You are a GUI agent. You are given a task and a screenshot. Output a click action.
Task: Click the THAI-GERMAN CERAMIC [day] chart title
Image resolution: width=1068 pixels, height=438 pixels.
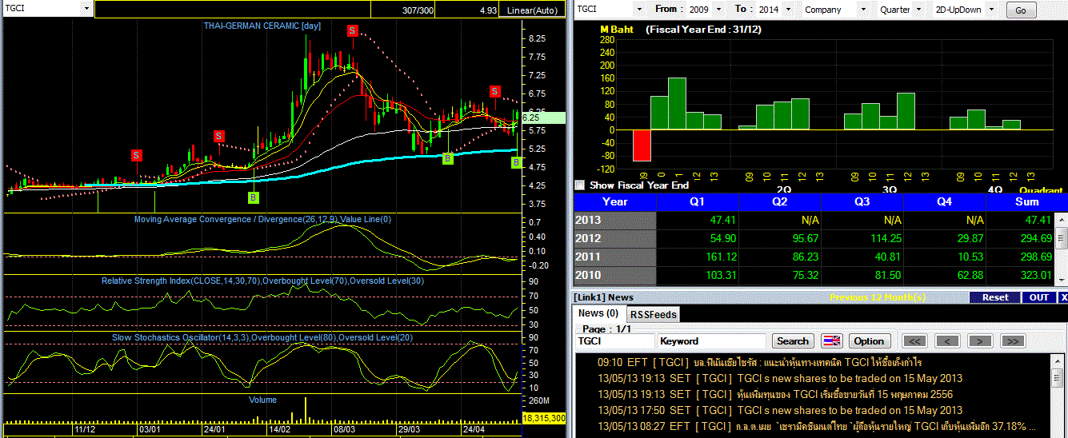pos(262,26)
